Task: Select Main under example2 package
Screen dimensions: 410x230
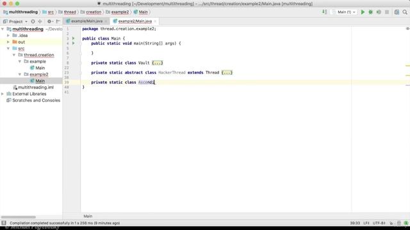Action: (31, 81)
